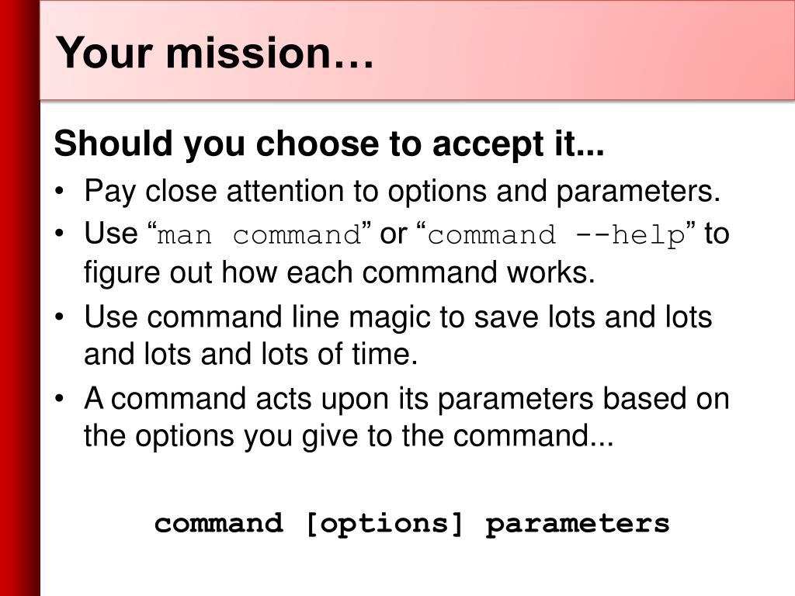Image resolution: width=795 pixels, height=596 pixels.
Task: Click the 'A command acts upon its parameters' line
Action: tap(407, 399)
